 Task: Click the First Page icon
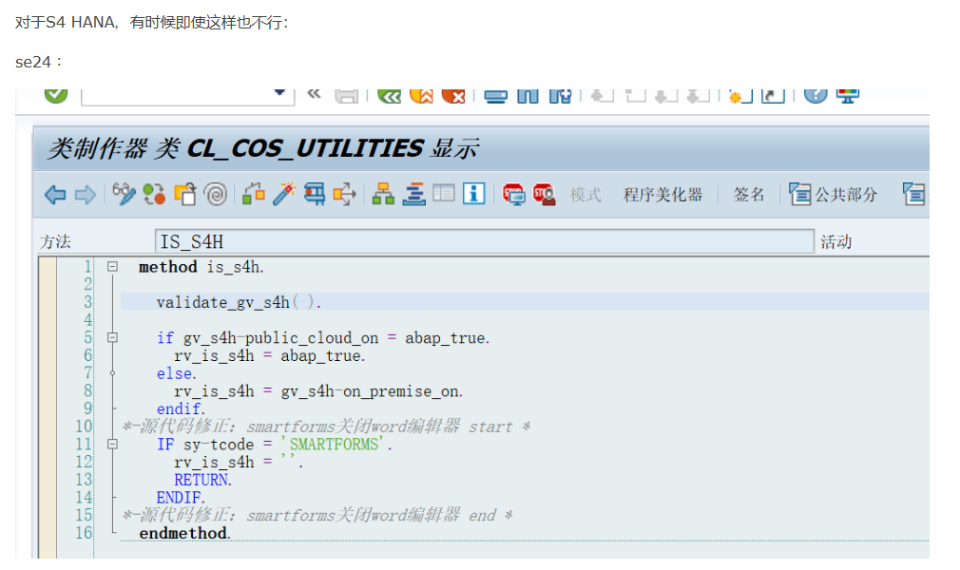pyautogui.click(x=603, y=96)
